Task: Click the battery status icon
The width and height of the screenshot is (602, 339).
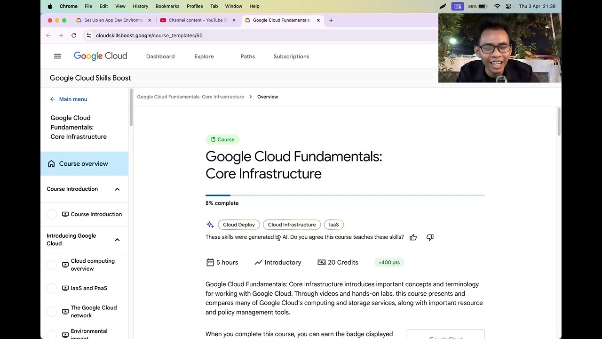Action: coord(483,6)
